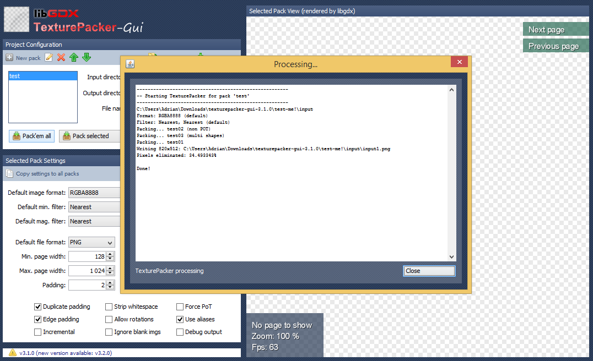The width and height of the screenshot is (593, 361).
Task: Click the Next page button
Action: [x=556, y=30]
